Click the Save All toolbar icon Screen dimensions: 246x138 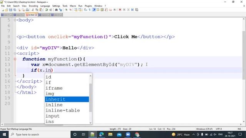pyautogui.click(x=15, y=10)
